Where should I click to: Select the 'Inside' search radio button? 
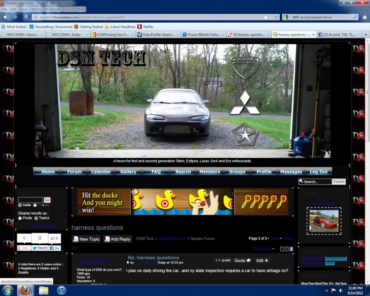(x=20, y=205)
